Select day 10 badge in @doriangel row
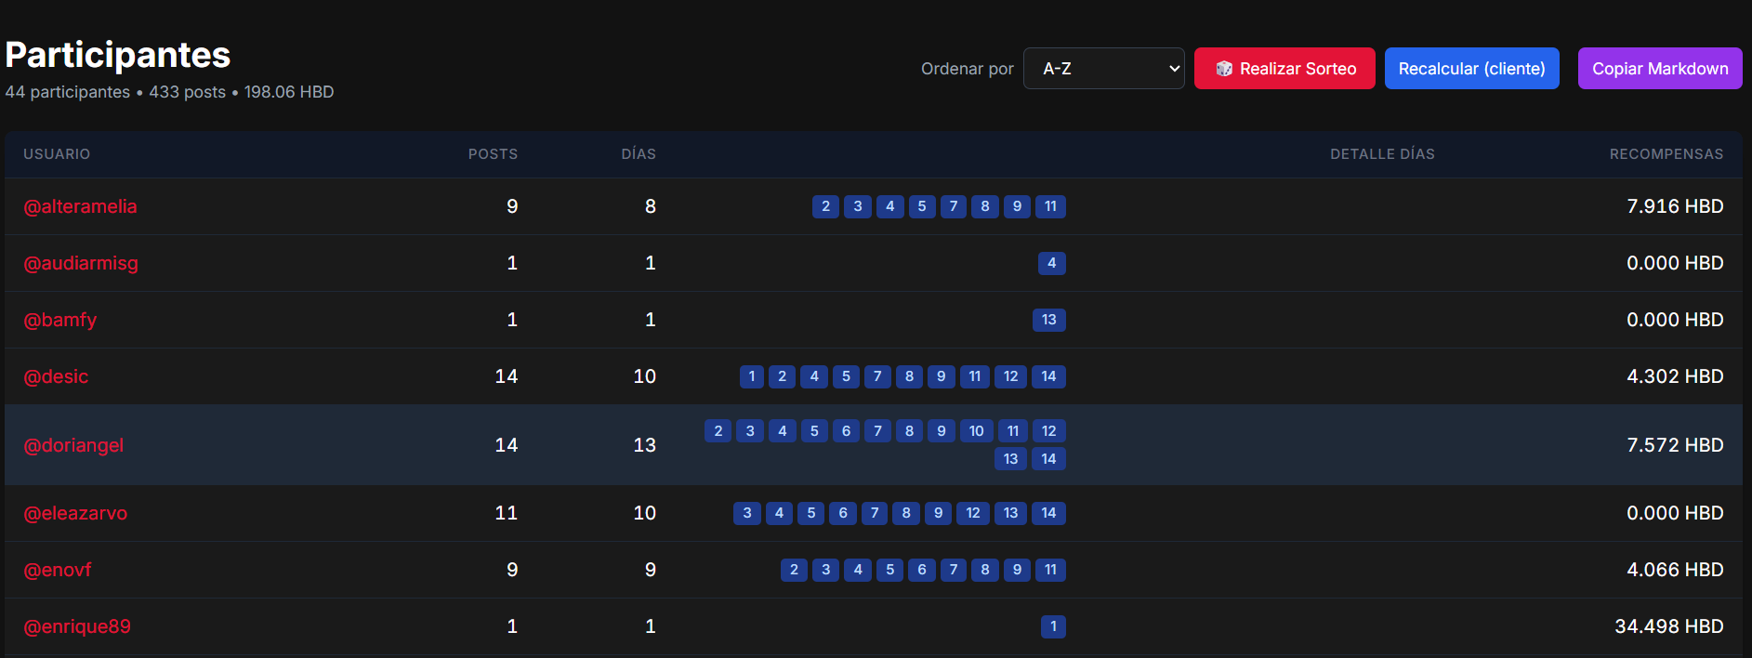The image size is (1752, 658). (976, 431)
